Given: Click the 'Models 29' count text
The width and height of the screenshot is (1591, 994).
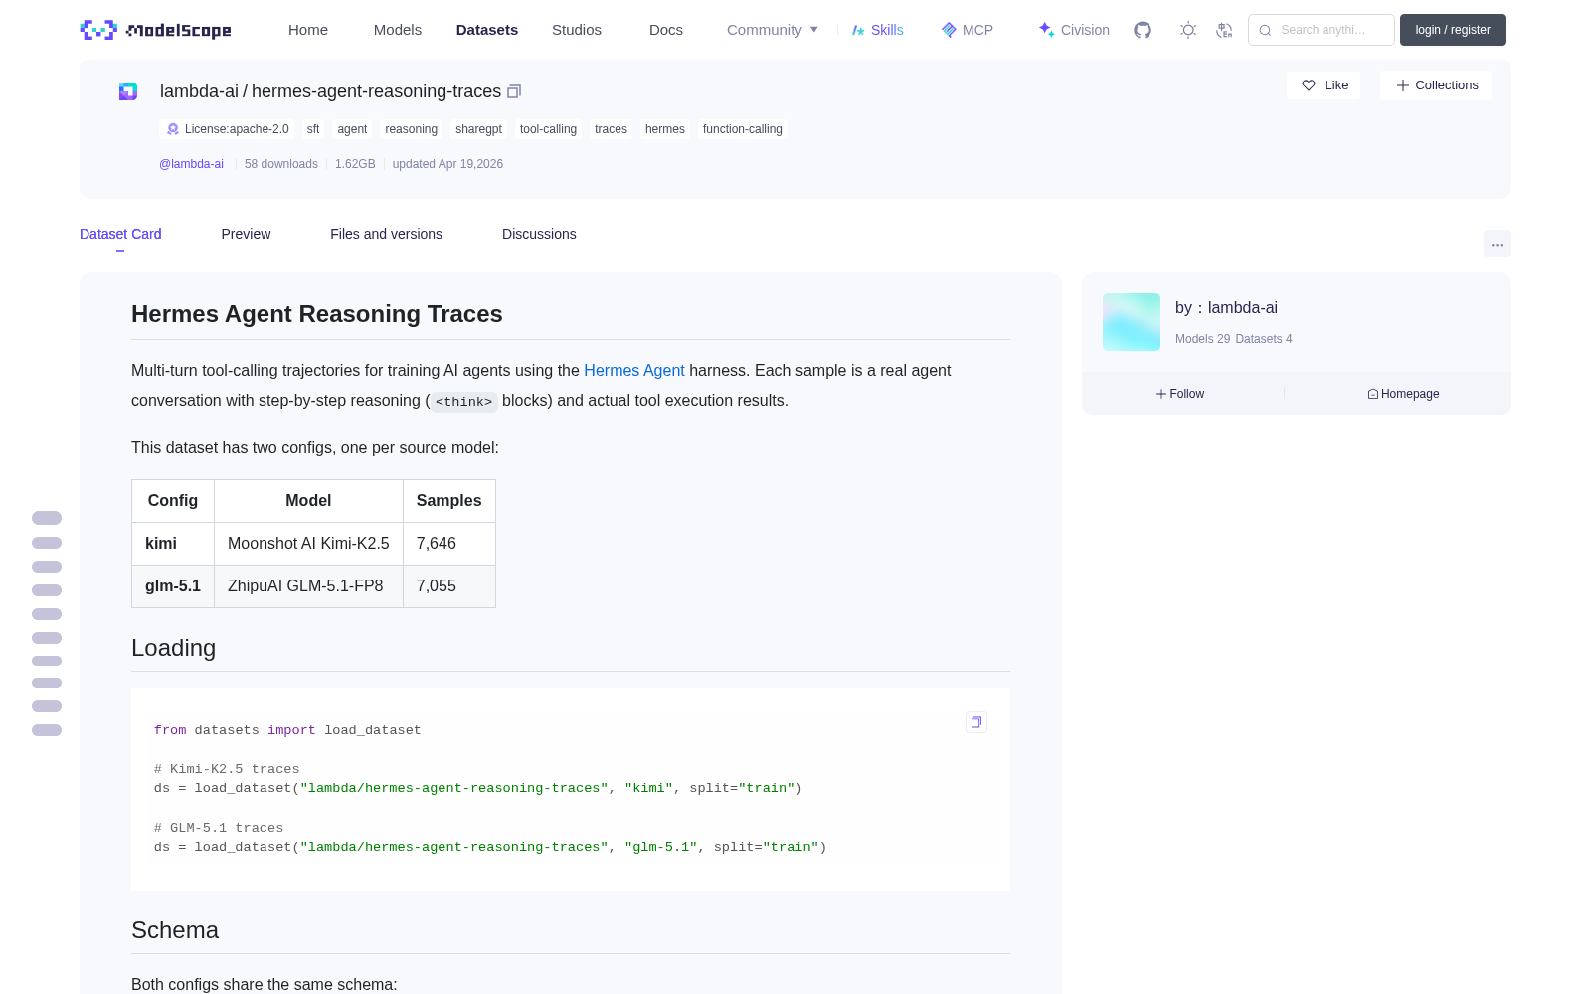Looking at the screenshot, I should coord(1202,339).
